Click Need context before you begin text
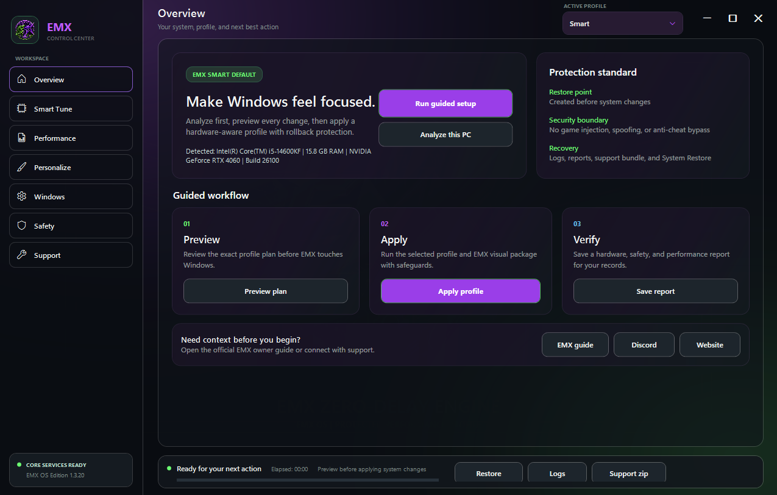 click(x=241, y=340)
